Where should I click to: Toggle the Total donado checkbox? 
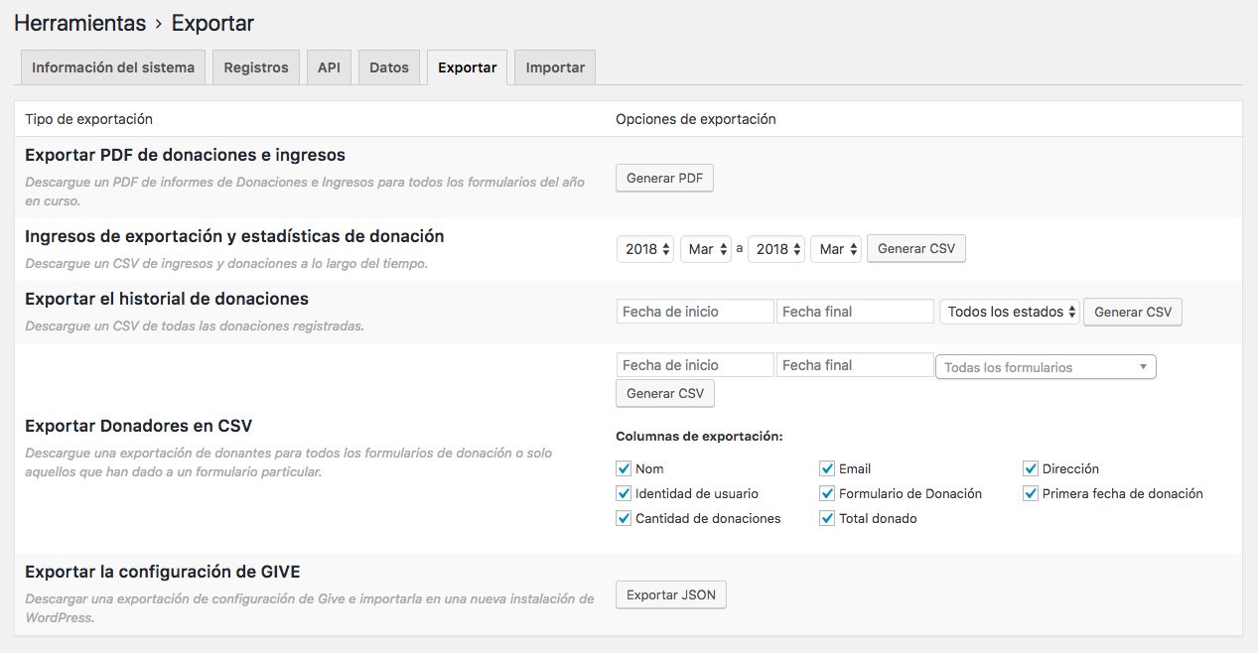pos(827,518)
